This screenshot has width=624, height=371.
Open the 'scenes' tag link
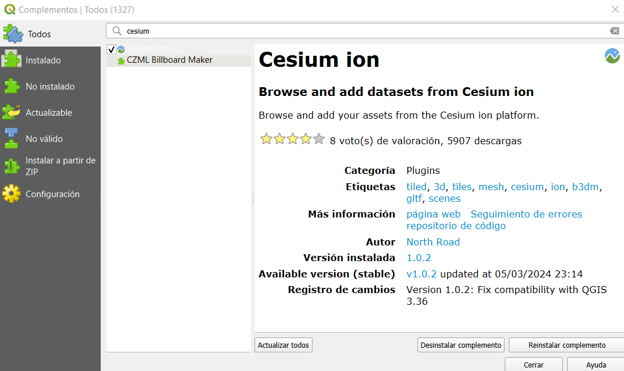445,198
